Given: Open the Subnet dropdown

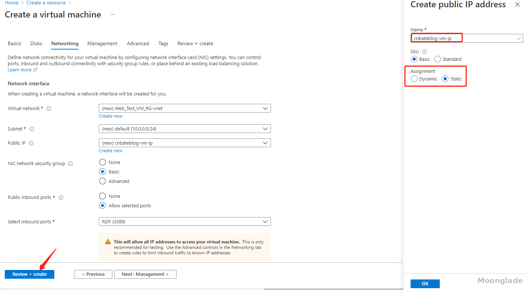Looking at the screenshot, I should pos(185,129).
